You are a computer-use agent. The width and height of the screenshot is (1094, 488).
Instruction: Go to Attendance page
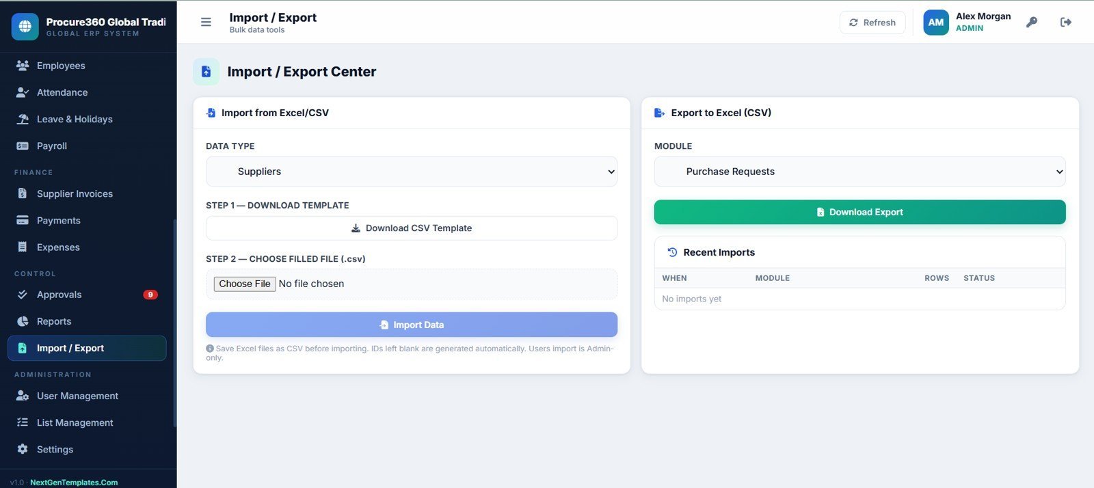[x=87, y=92]
